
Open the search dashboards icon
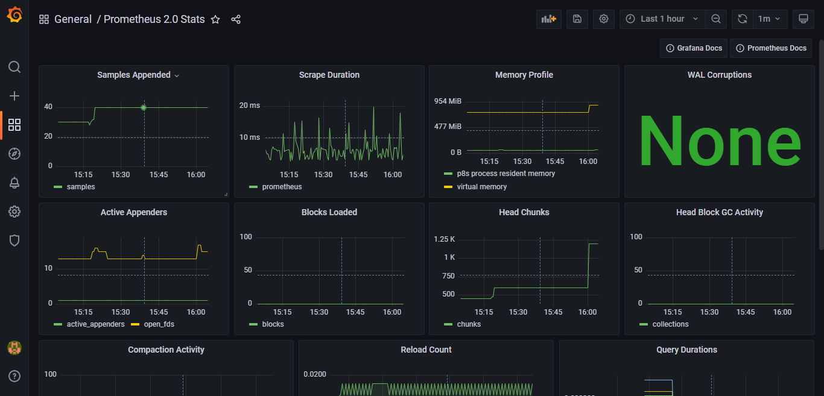[14, 67]
